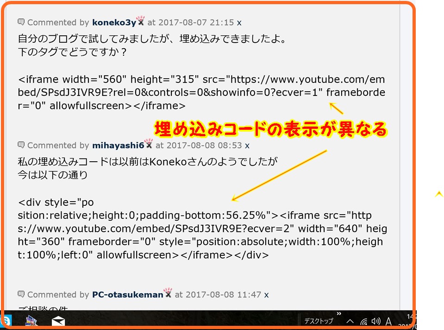The width and height of the screenshot is (444, 330).
Task: Expand the デスクトップ toolbar chevron
Action: pyautogui.click(x=338, y=314)
